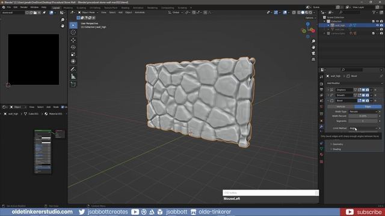Open Global transform orientation dropdown
The height and width of the screenshot is (216, 385).
tap(176, 12)
